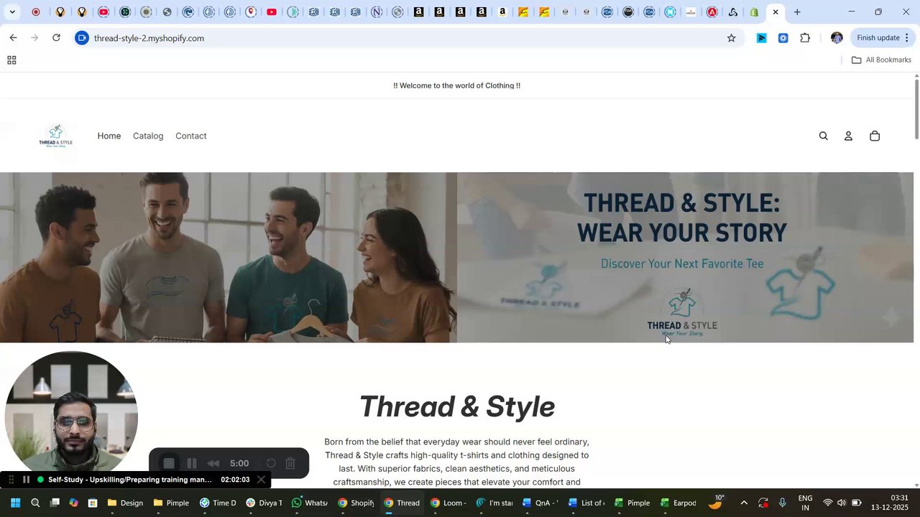Stop the Loom recording
Viewport: 920px width, 517px height.
tap(169, 463)
